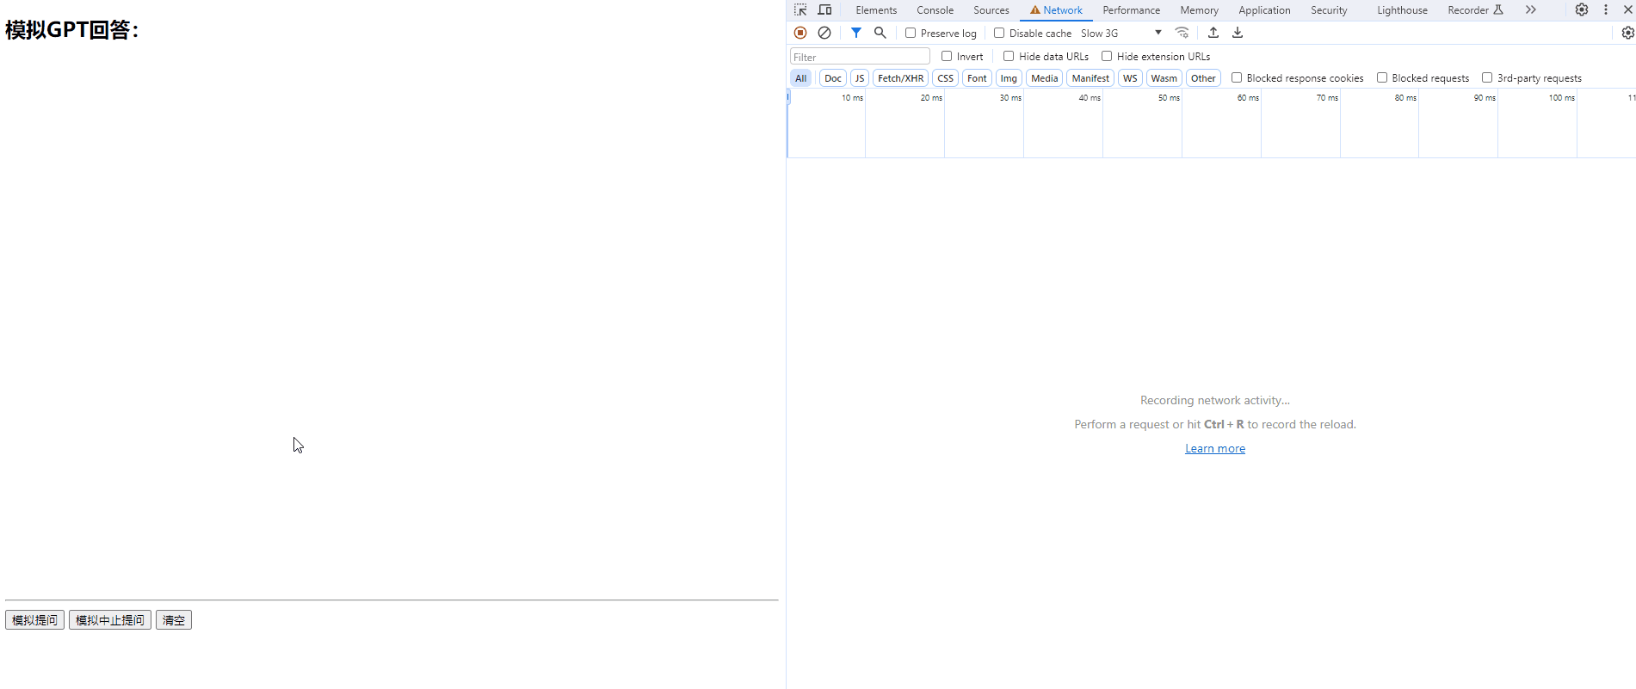Check the Disable cache option
Image resolution: width=1636 pixels, height=689 pixels.
click(999, 33)
